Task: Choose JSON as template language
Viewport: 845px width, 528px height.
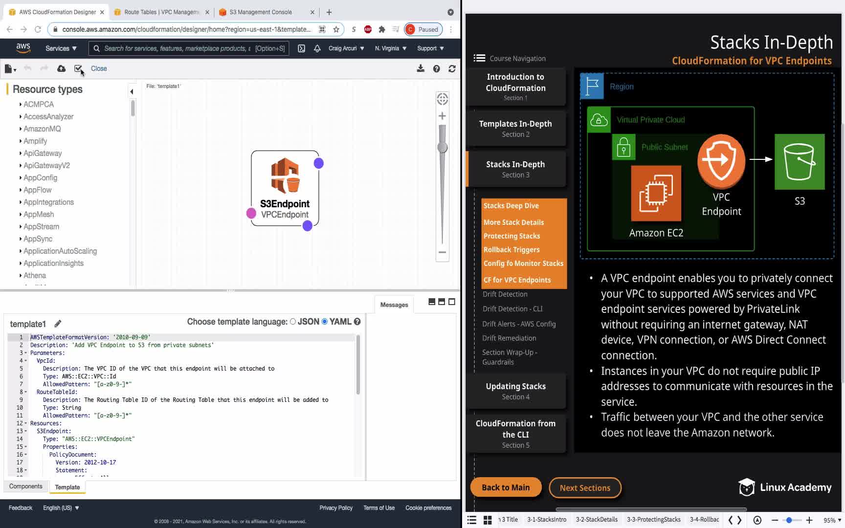Action: tap(293, 322)
